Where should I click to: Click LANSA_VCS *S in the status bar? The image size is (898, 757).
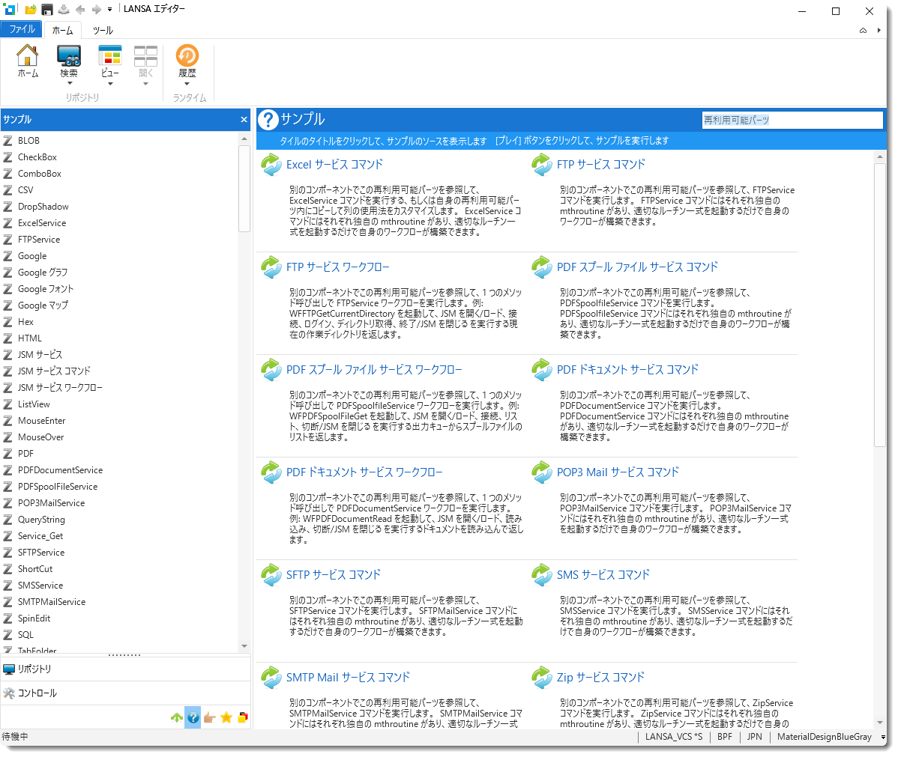coord(673,737)
